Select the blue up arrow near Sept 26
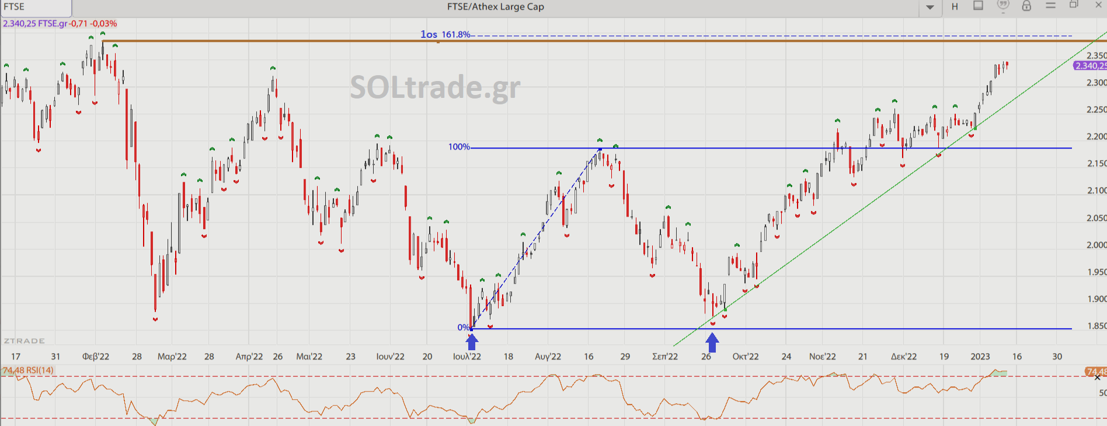This screenshot has width=1107, height=426. pyautogui.click(x=712, y=341)
